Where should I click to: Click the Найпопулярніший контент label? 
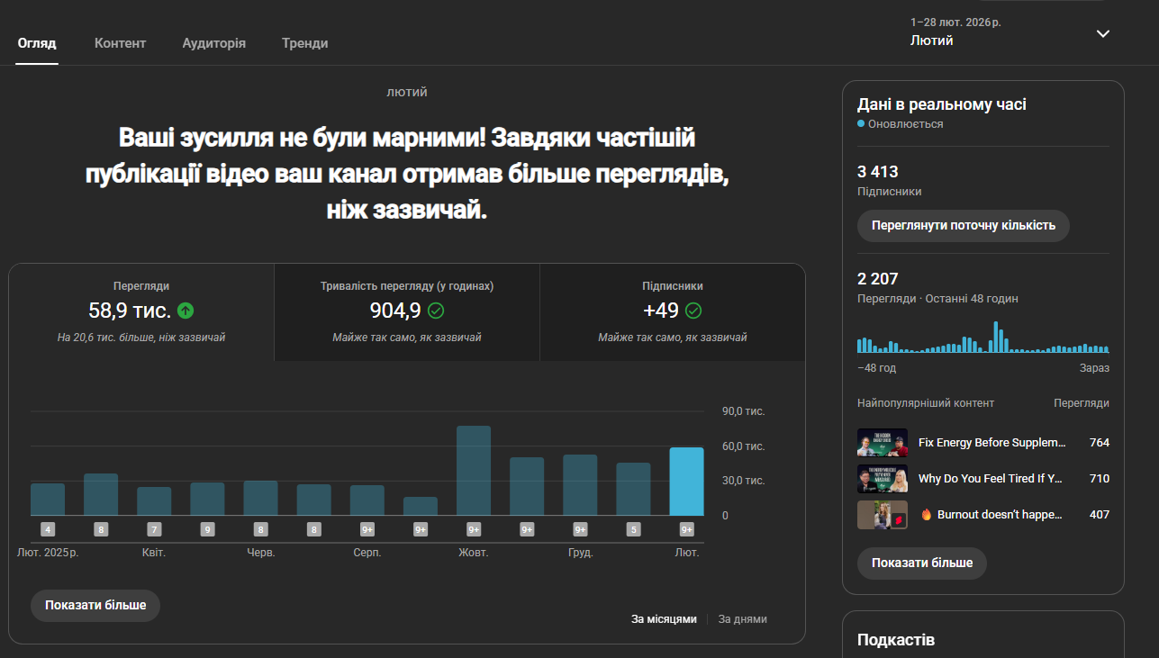click(x=926, y=403)
